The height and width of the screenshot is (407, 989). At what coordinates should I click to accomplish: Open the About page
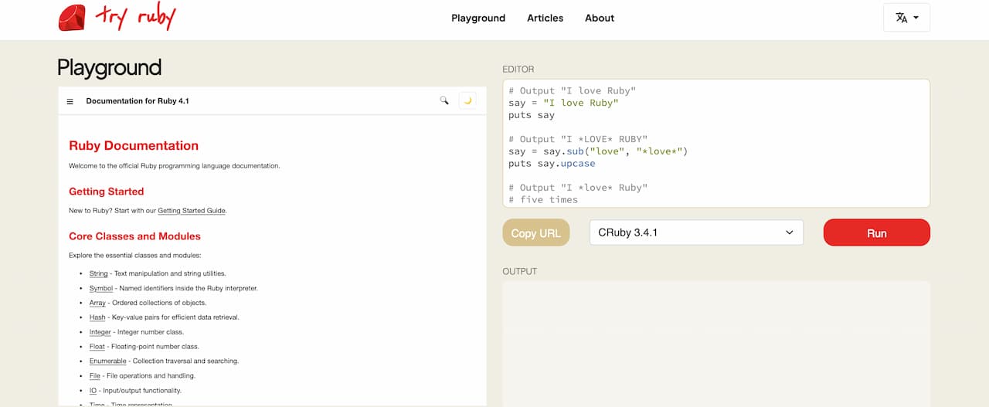(600, 18)
